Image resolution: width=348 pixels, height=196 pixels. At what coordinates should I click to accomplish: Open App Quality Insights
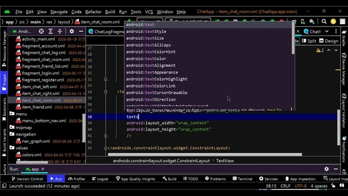click(135, 179)
